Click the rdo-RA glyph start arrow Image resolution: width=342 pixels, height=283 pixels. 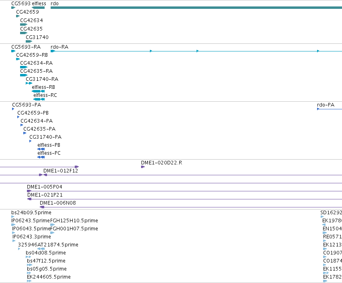pos(53,51)
